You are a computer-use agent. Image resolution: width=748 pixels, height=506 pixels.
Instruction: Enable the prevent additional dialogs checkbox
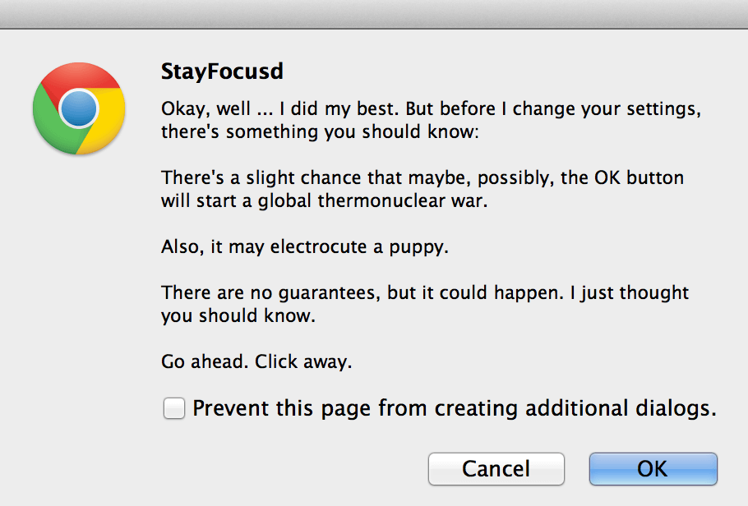click(x=174, y=408)
